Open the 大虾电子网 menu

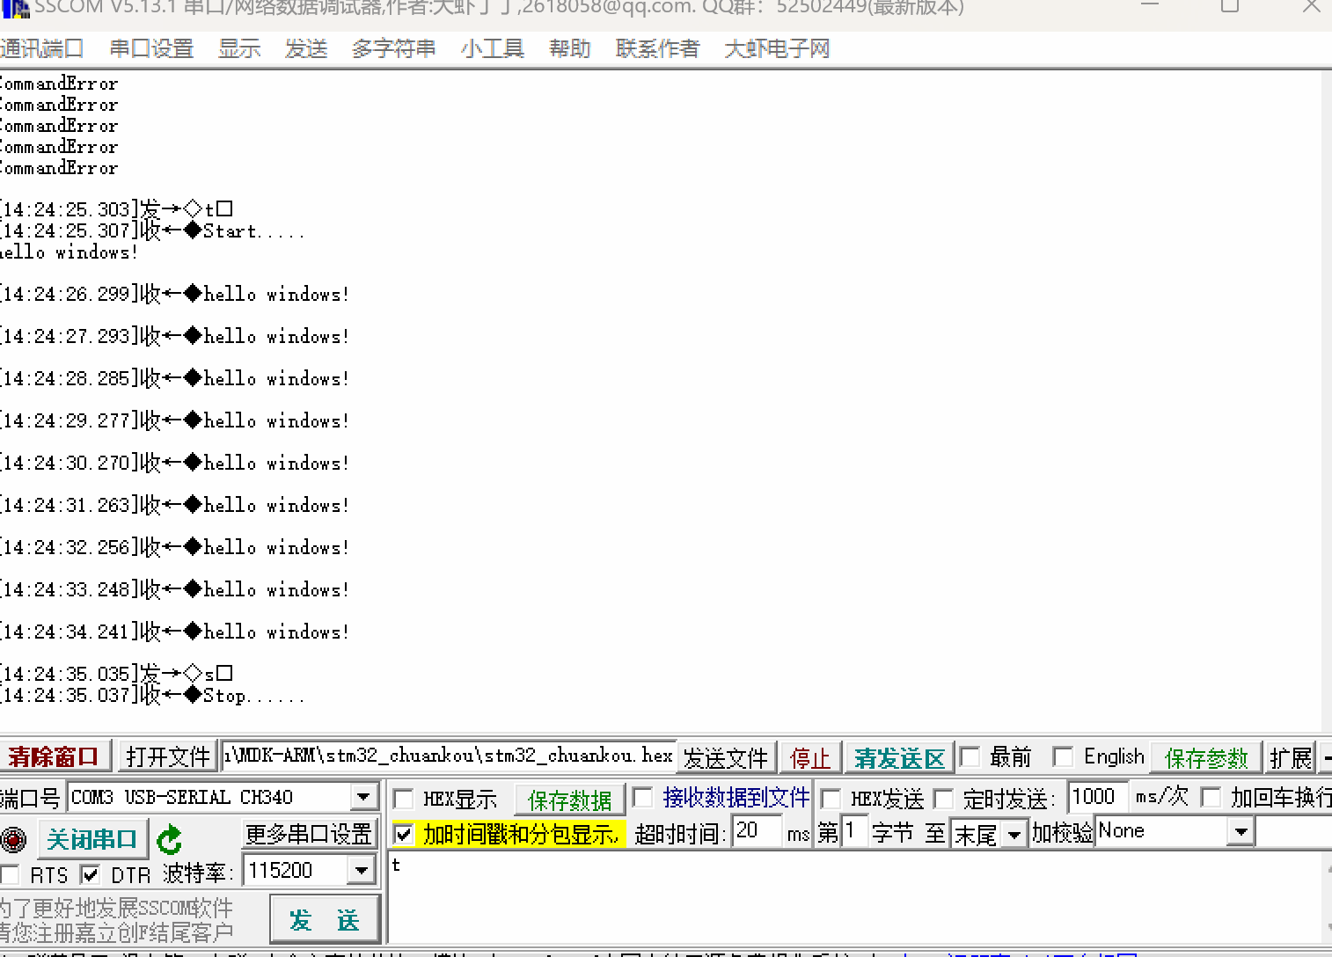(x=777, y=48)
